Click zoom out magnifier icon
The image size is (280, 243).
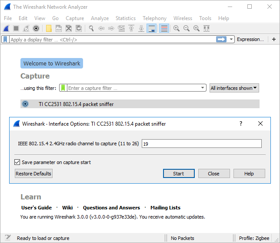(187, 28)
